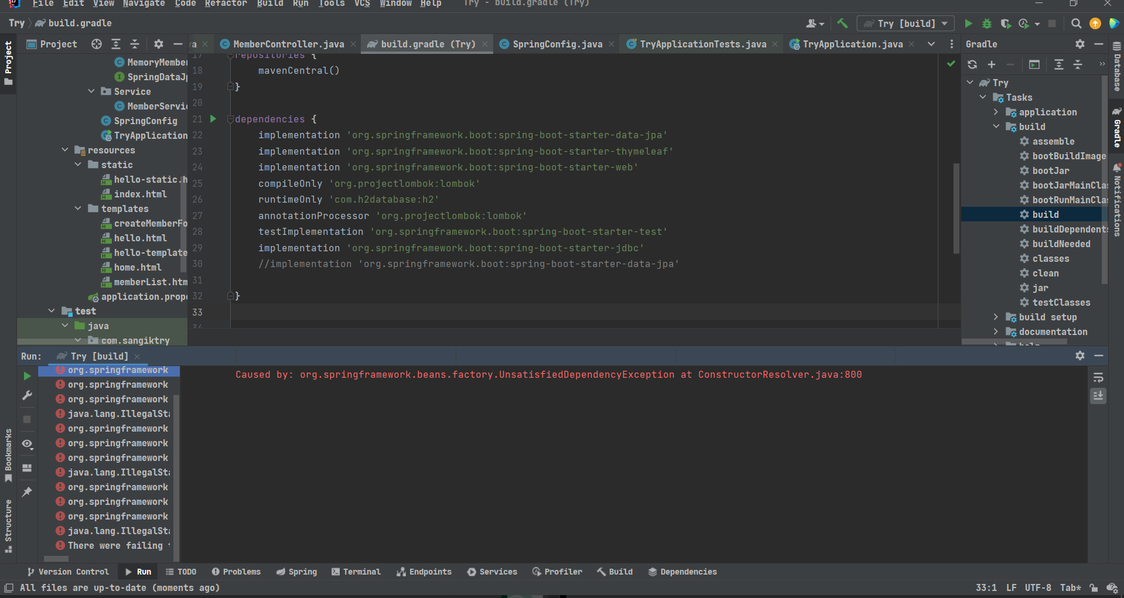The image size is (1124, 598).
Task: Click UTF-8 encoding in status bar
Action: (x=1038, y=587)
